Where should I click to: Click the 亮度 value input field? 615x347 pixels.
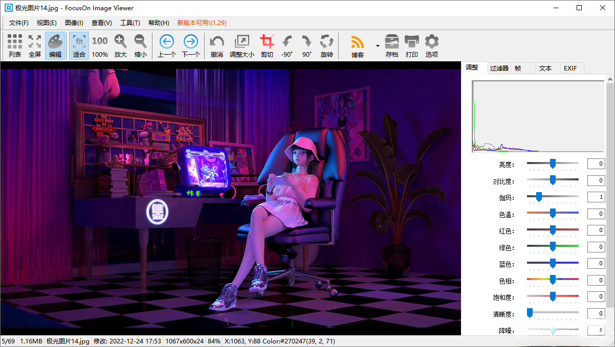click(x=596, y=164)
